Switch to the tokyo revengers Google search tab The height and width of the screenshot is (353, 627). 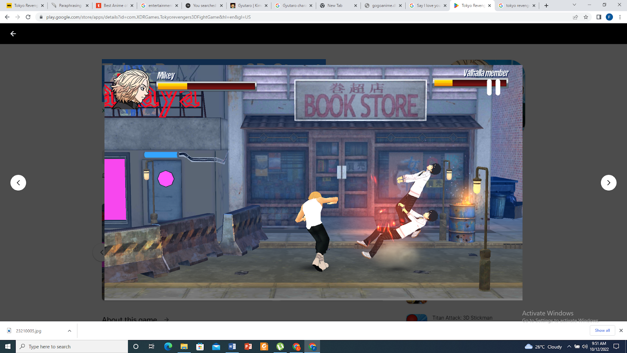click(517, 5)
